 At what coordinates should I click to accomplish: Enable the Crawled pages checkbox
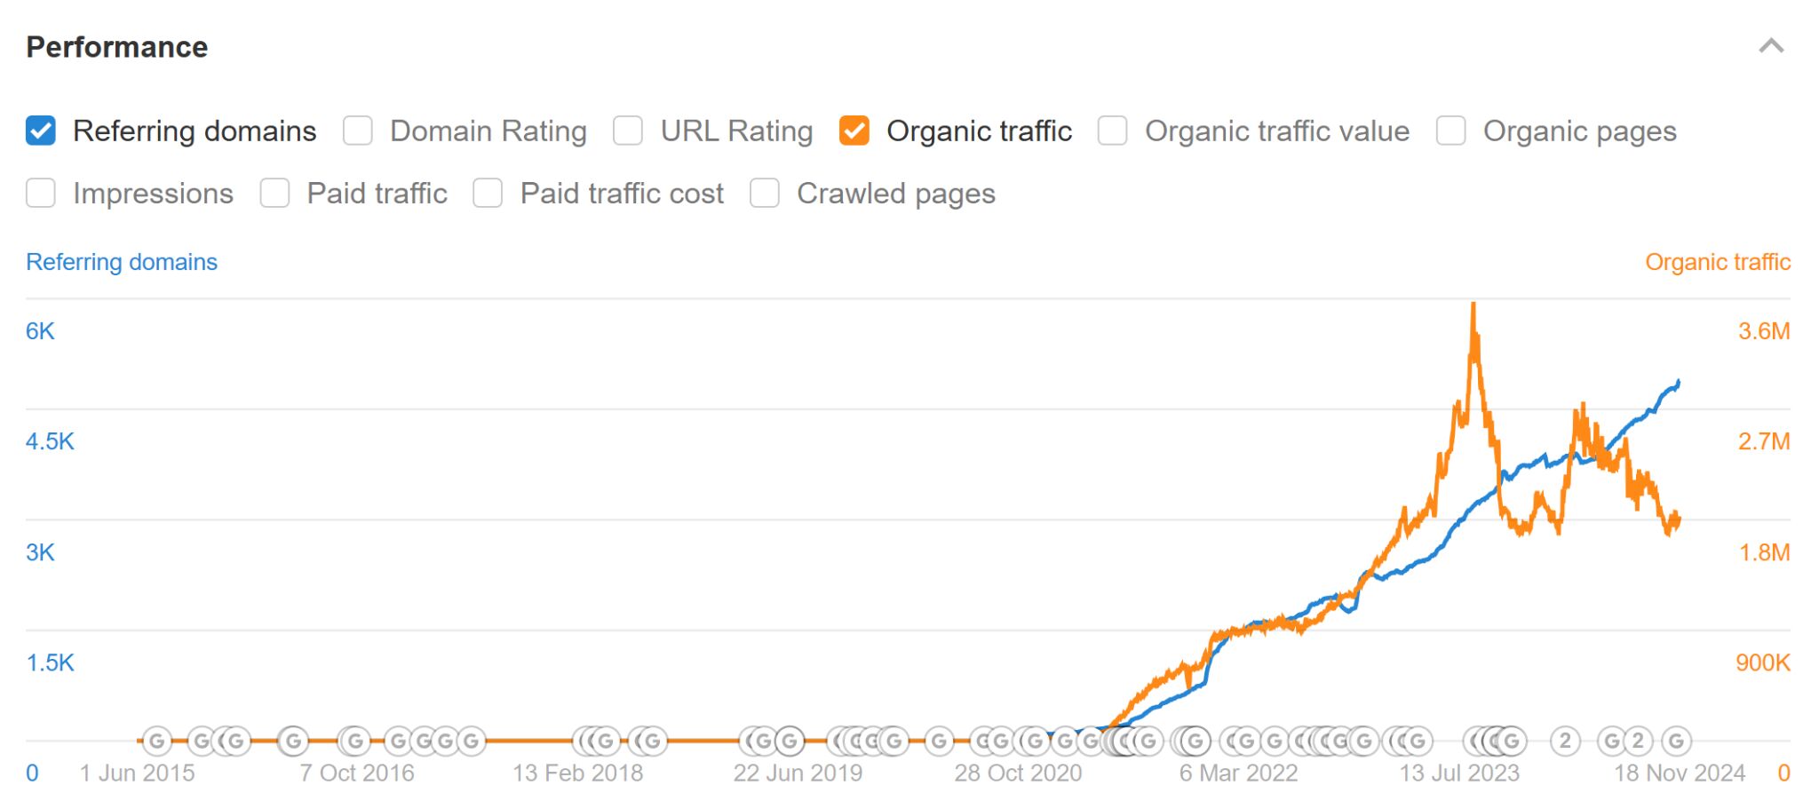click(x=765, y=193)
